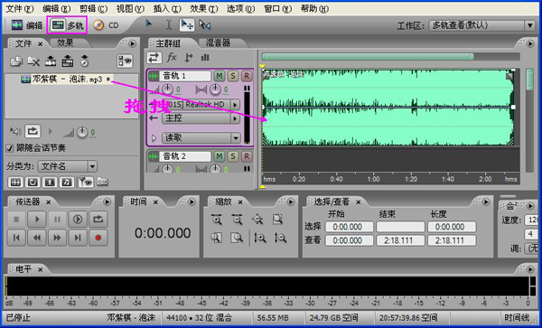Switch to the 编辑 (Edit) view
The height and width of the screenshot is (328, 542).
[x=26, y=25]
